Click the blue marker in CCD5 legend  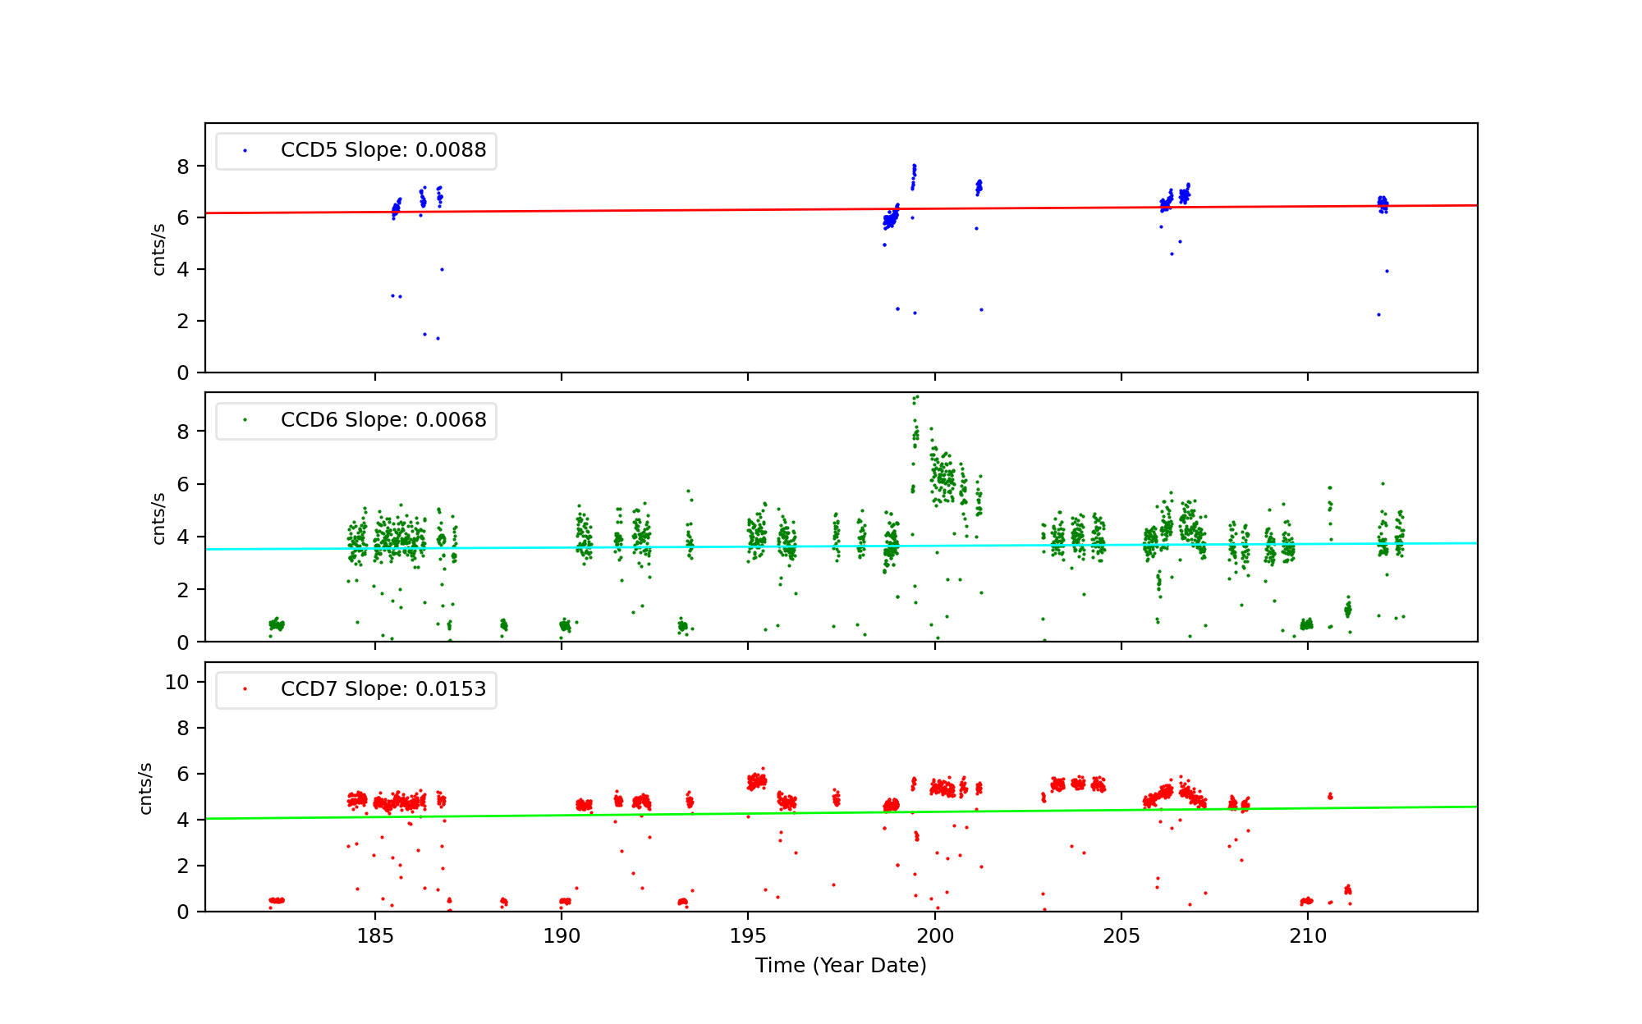(245, 151)
